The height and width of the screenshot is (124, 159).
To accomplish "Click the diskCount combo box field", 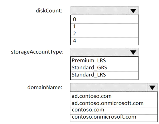I will tap(99, 11).
